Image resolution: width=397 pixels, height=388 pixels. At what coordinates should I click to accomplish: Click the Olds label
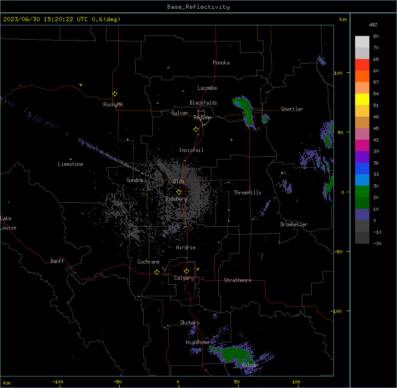(179, 182)
